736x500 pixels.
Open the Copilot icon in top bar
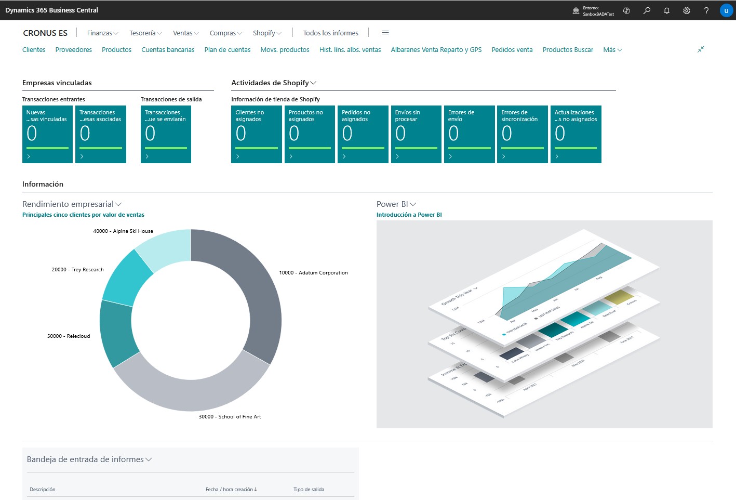pyautogui.click(x=627, y=10)
